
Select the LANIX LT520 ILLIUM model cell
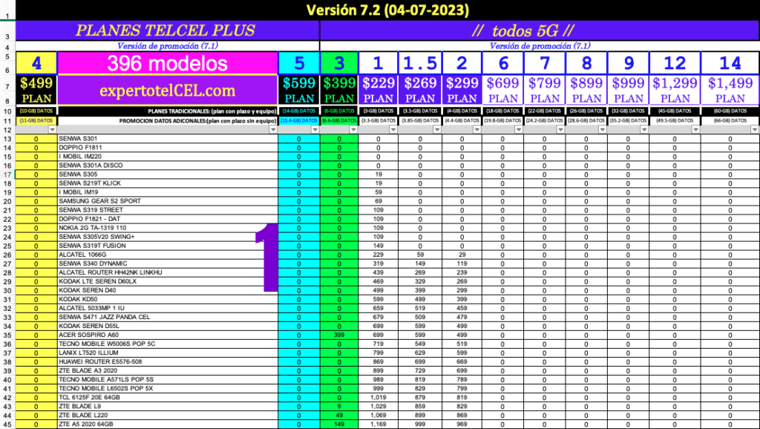[x=168, y=353]
